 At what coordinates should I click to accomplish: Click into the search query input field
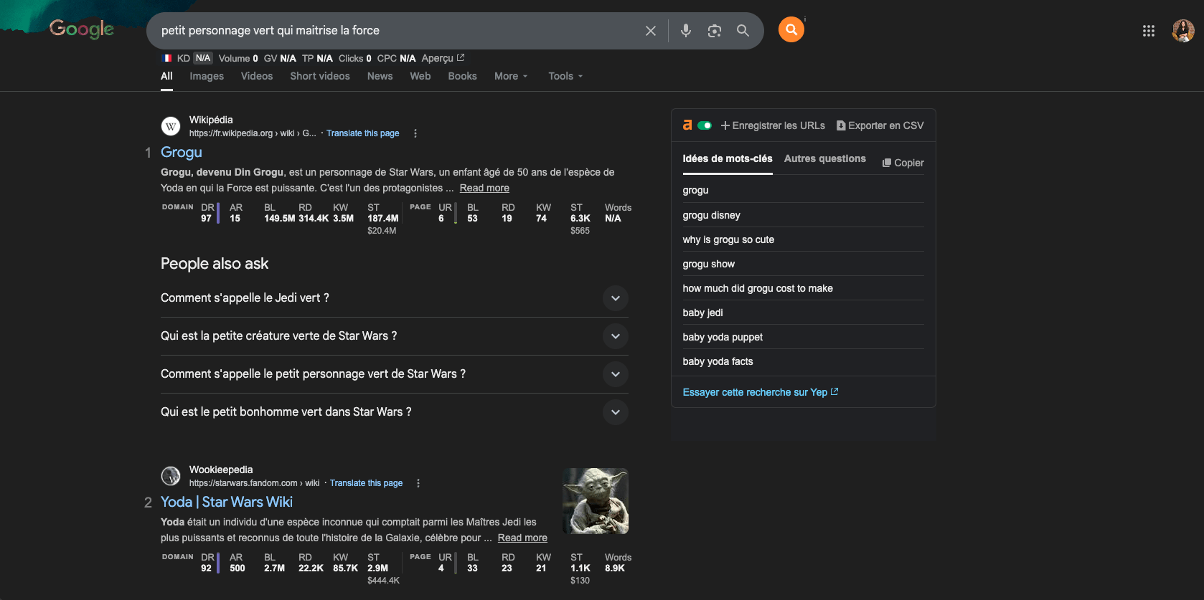click(395, 31)
